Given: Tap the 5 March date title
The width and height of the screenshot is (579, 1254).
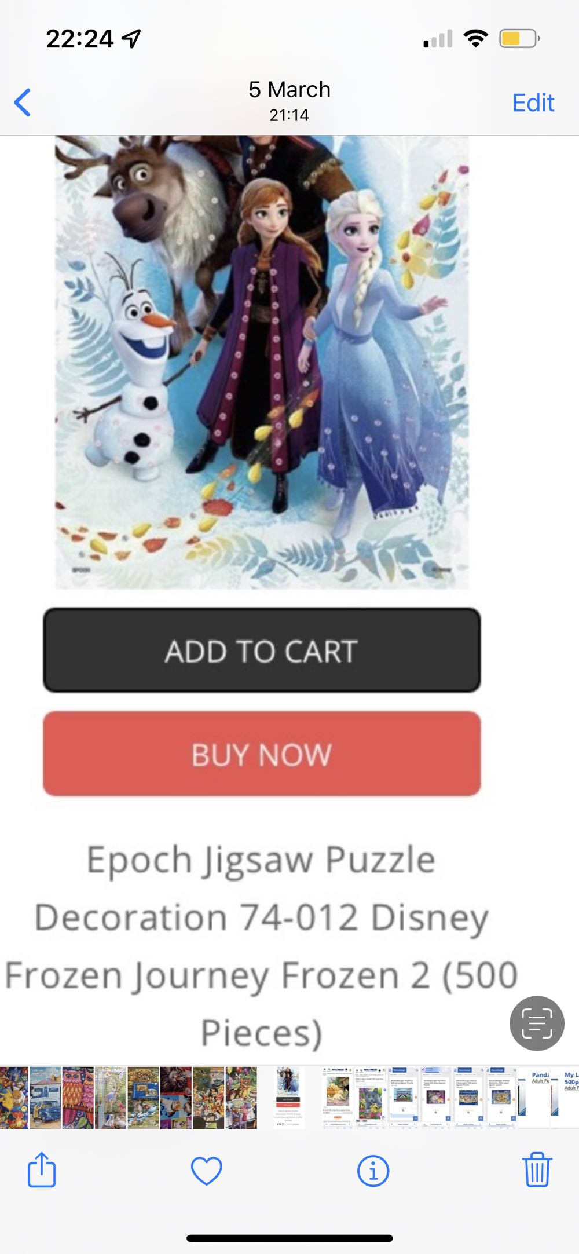Looking at the screenshot, I should pyautogui.click(x=289, y=90).
